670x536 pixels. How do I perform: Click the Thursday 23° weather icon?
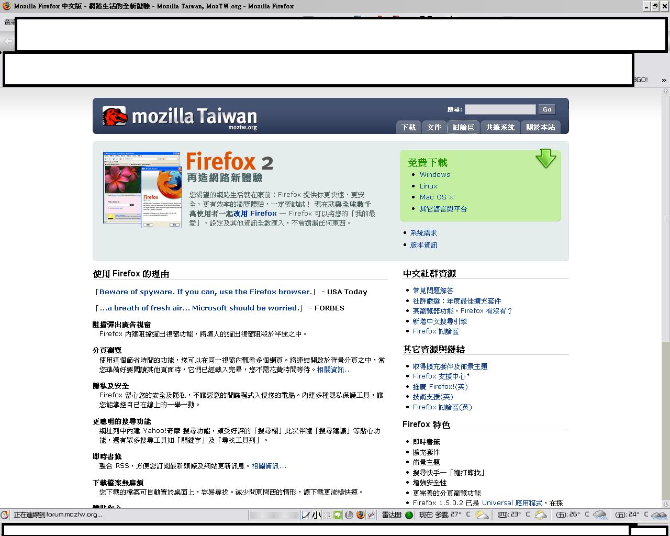pyautogui.click(x=540, y=515)
